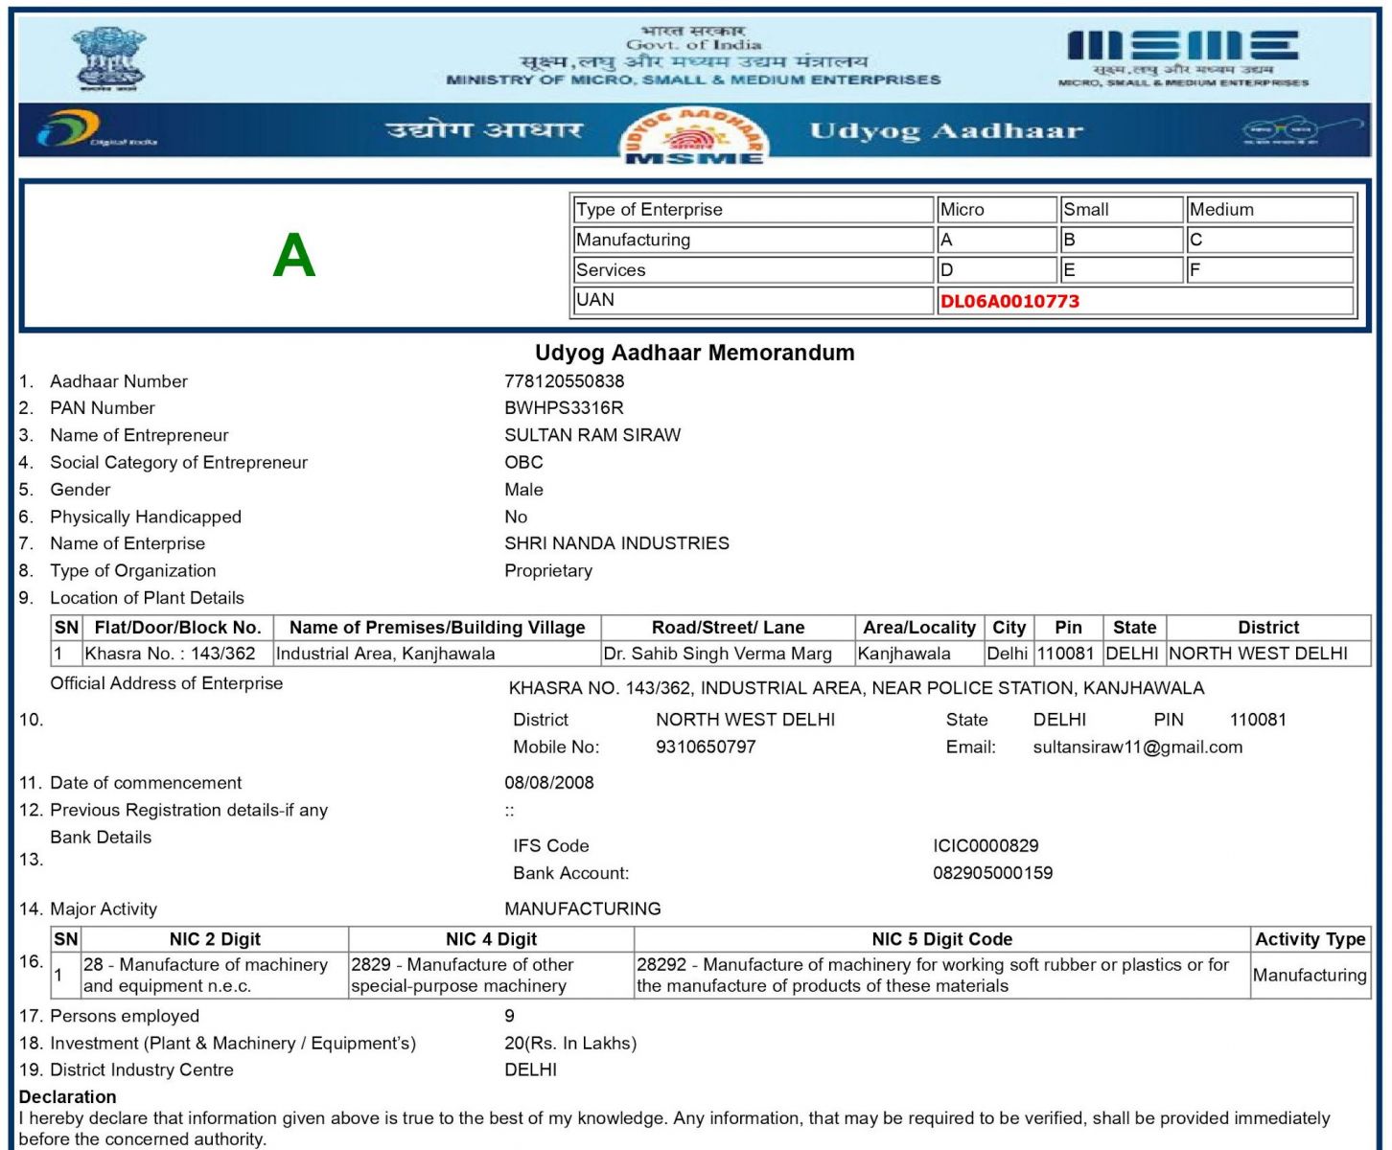Select the PAN Number value BWHPS3316R
Image resolution: width=1392 pixels, height=1150 pixels.
564,408
